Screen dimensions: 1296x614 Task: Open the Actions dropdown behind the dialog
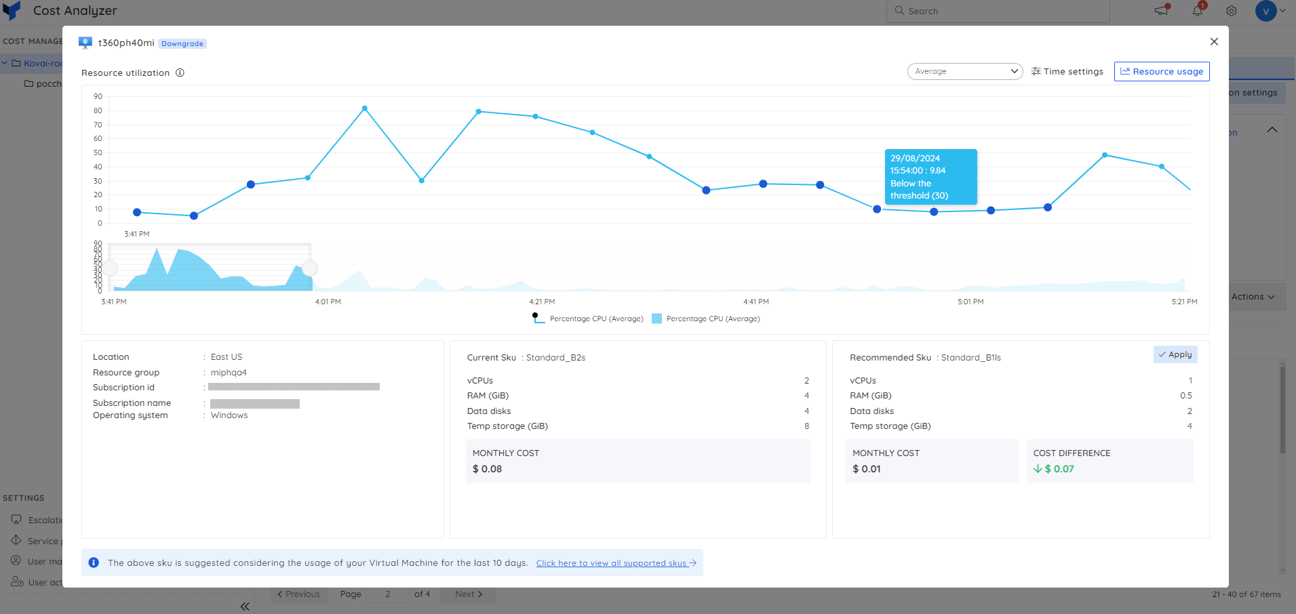(x=1253, y=297)
